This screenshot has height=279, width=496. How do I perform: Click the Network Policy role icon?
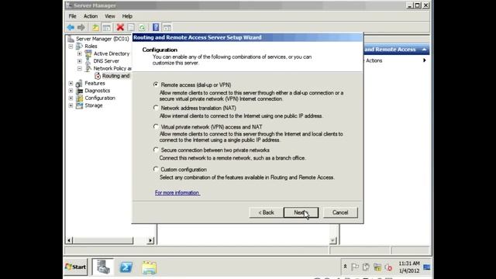(88, 68)
